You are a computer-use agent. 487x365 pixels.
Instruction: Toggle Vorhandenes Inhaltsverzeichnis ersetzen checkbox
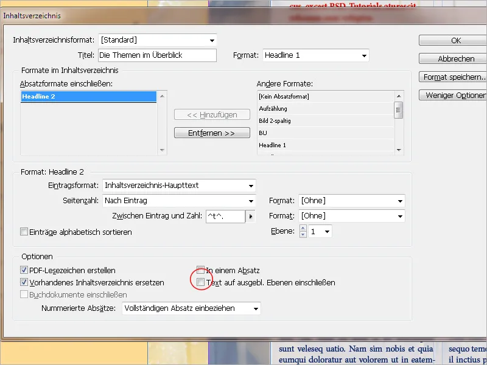coord(24,282)
